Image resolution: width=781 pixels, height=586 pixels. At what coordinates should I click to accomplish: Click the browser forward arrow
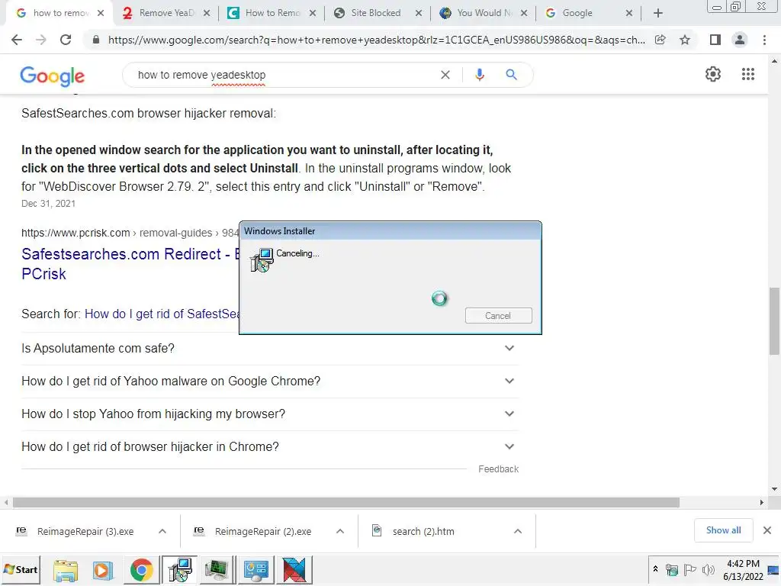pos(41,40)
